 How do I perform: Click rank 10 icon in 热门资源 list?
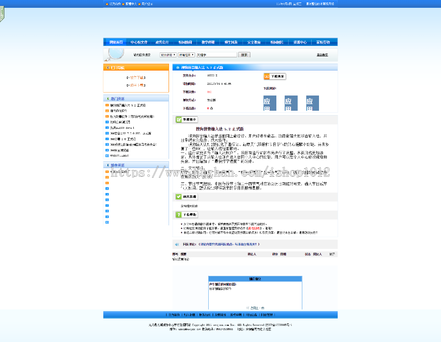107,155
